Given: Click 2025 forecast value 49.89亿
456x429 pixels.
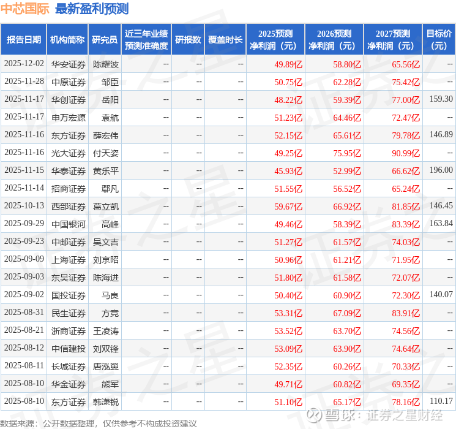Looking at the screenshot, I should (x=288, y=64).
